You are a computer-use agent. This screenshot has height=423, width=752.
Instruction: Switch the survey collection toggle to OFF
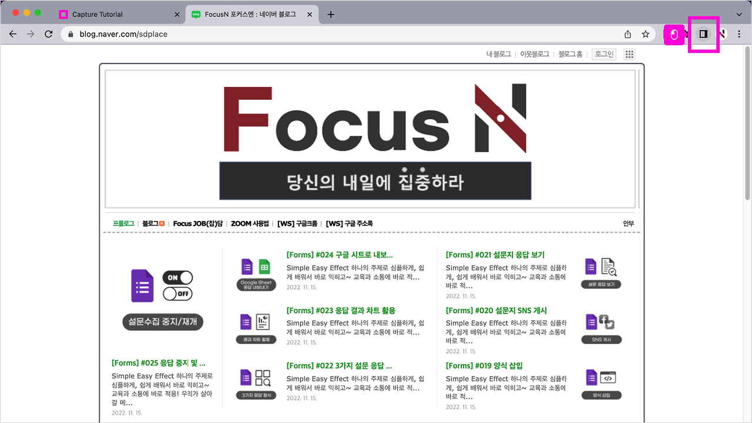(177, 294)
